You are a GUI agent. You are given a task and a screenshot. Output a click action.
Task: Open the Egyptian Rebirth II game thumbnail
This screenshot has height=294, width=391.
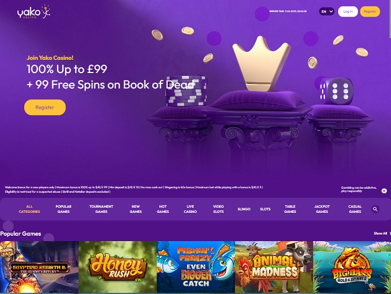pos(39,267)
